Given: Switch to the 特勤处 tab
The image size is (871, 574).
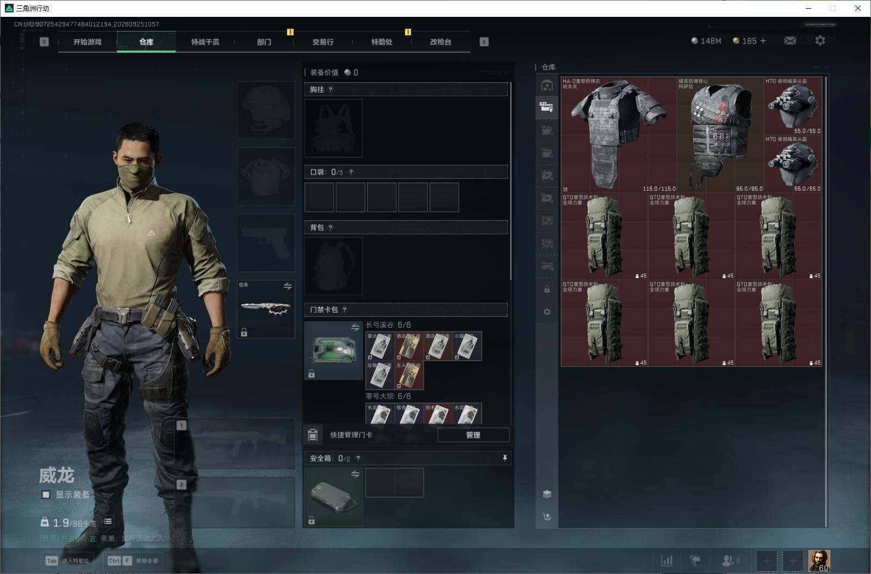Looking at the screenshot, I should (x=382, y=42).
